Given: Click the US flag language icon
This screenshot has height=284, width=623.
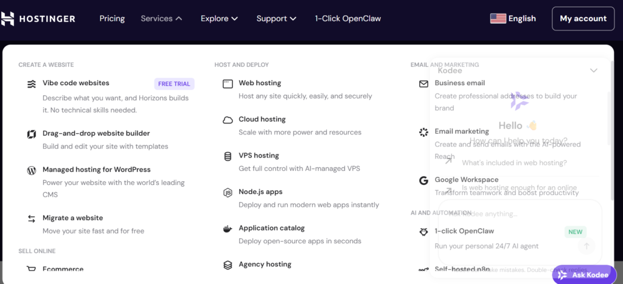Looking at the screenshot, I should (x=498, y=18).
